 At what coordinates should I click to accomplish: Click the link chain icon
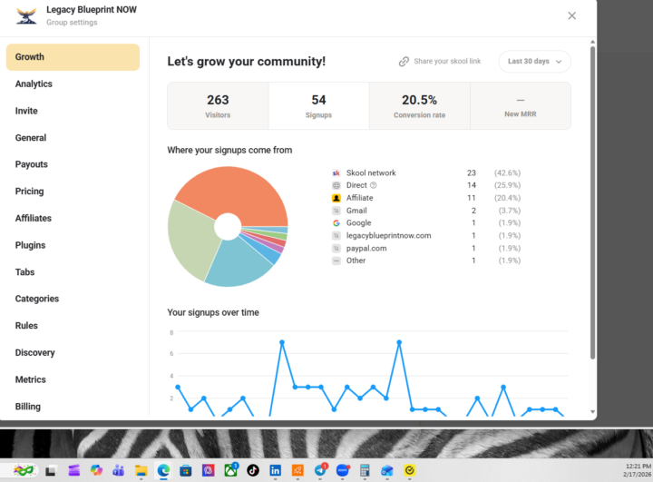pyautogui.click(x=404, y=62)
